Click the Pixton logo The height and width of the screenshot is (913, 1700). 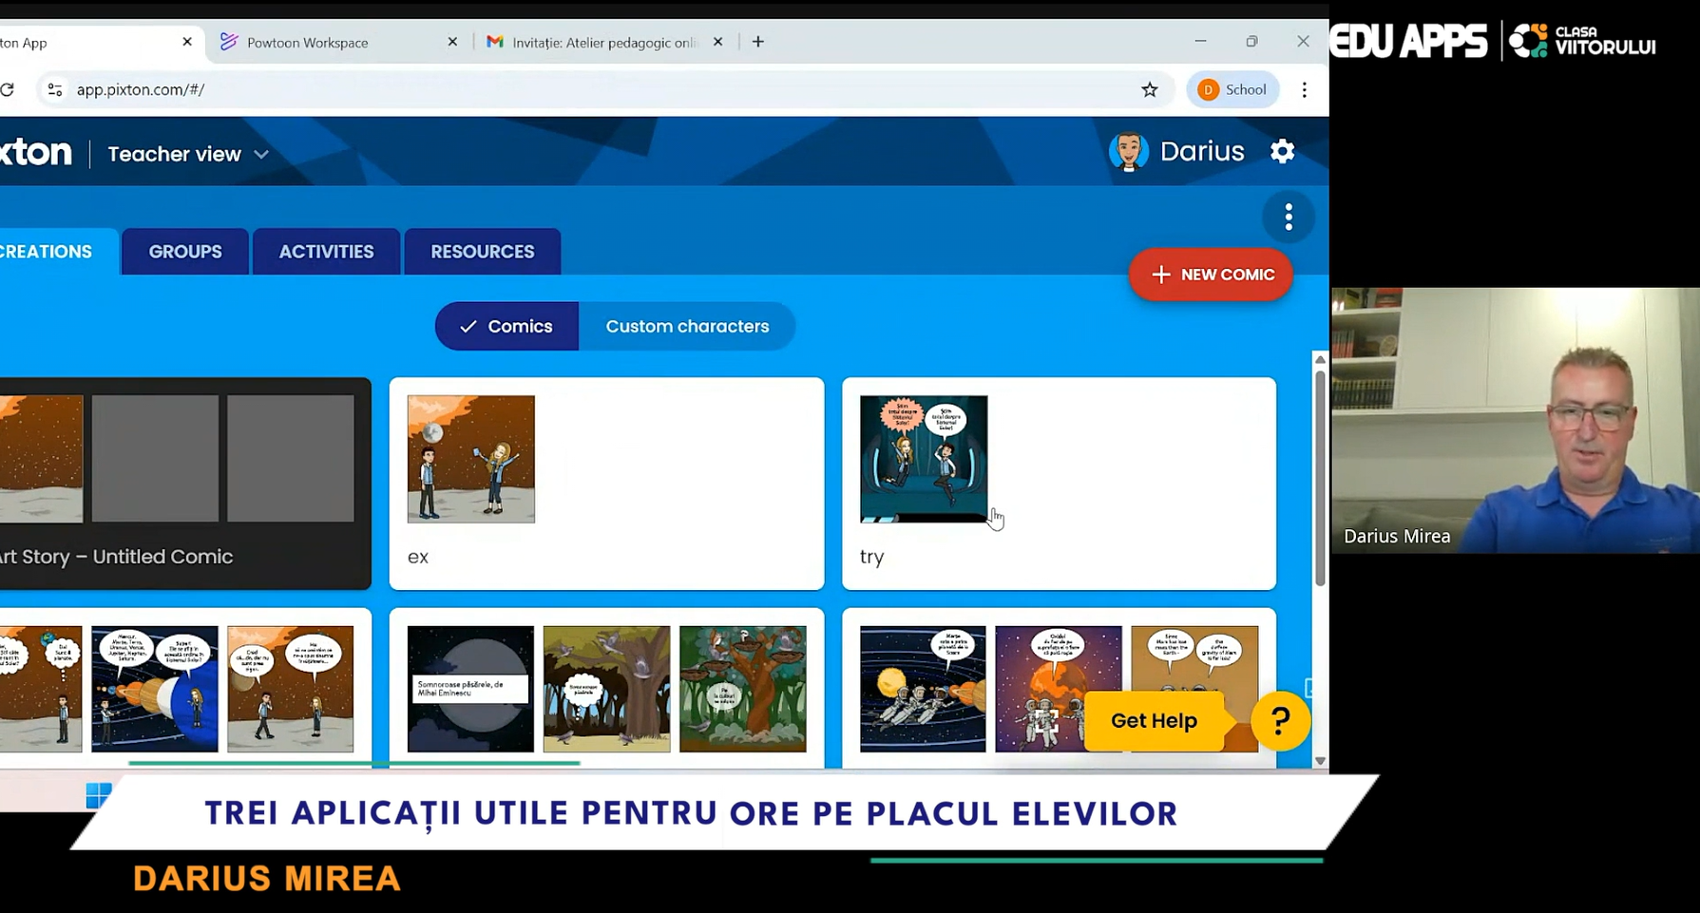[x=35, y=152]
